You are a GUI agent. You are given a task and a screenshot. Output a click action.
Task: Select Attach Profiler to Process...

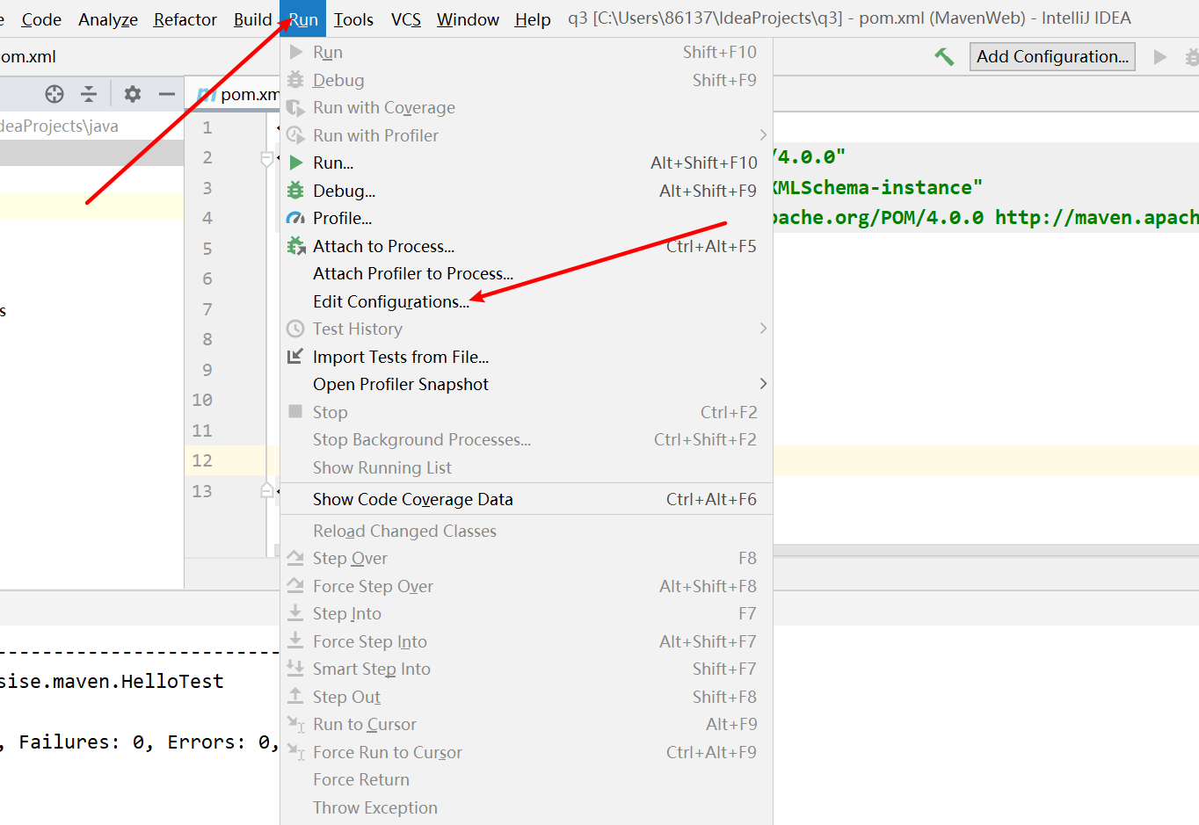(x=527, y=273)
